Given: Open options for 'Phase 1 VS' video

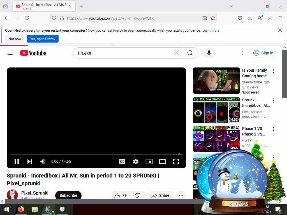Looking at the screenshot, I should tap(274, 129).
